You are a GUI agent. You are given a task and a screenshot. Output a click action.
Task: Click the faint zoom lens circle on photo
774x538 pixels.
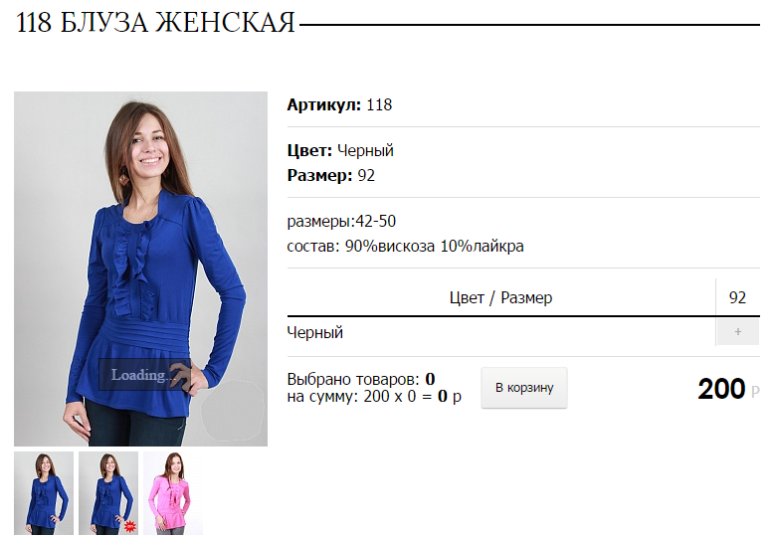point(233,410)
